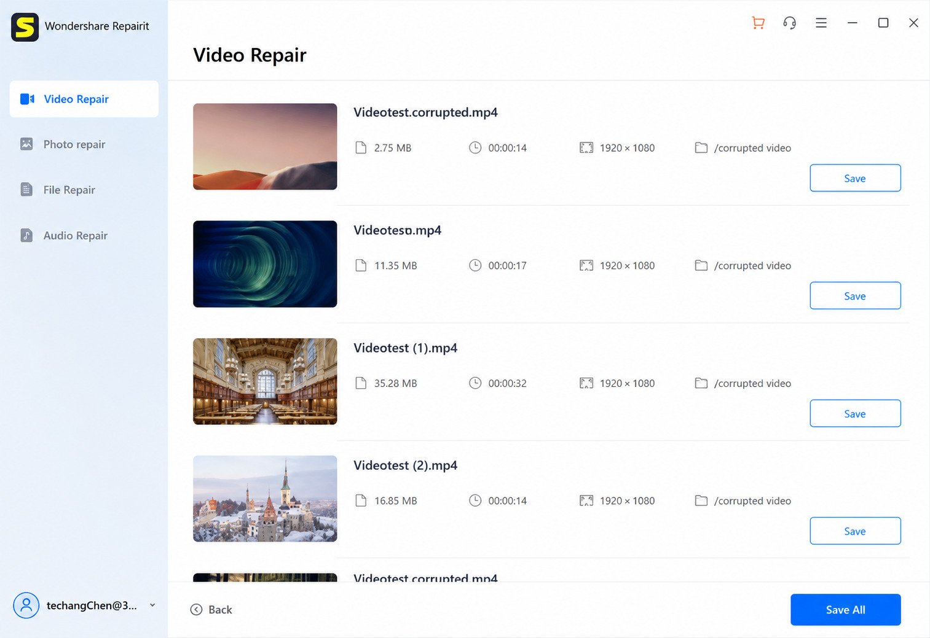Click the 11.35 MB file size
Image resolution: width=930 pixels, height=638 pixels.
click(396, 266)
